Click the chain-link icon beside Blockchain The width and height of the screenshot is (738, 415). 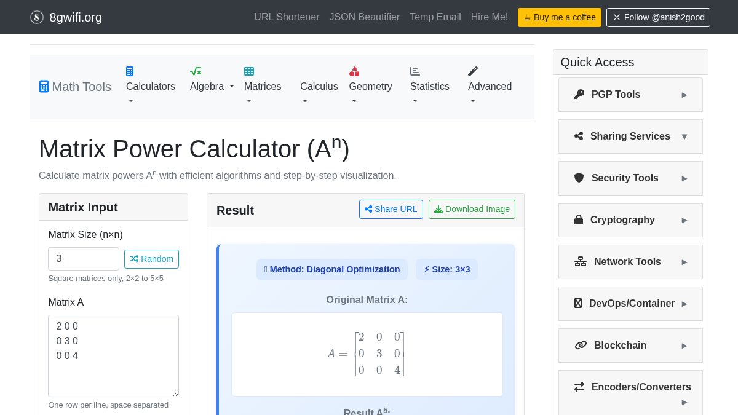tap(581, 345)
